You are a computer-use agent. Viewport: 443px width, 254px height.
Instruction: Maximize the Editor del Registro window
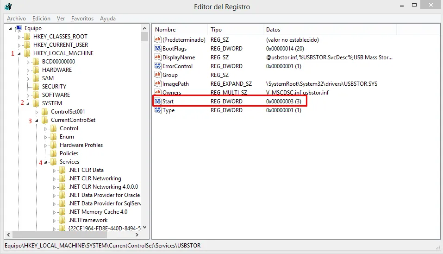click(414, 5)
